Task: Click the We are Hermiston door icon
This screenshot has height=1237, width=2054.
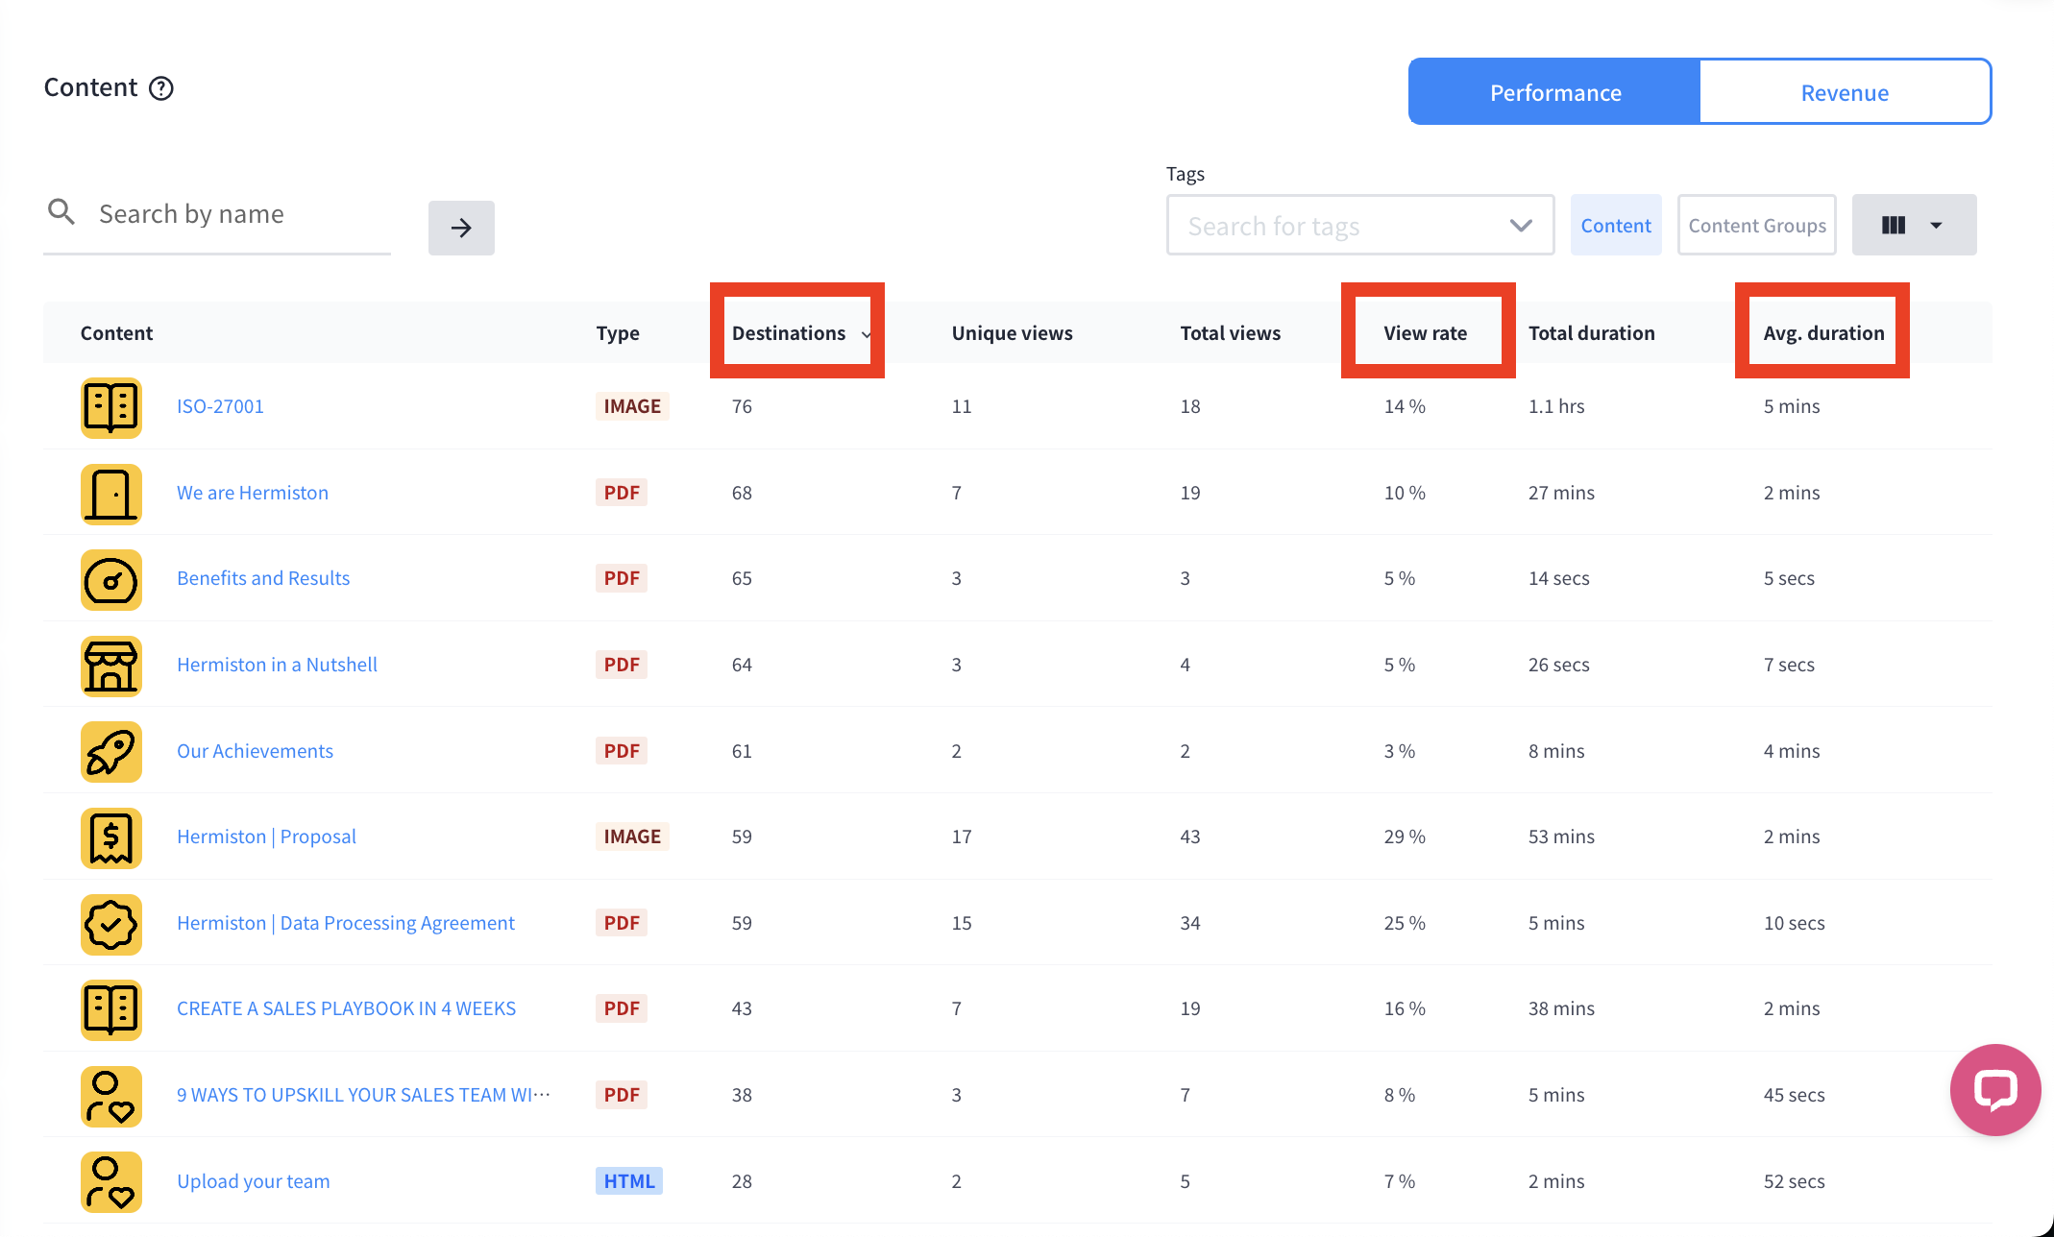Action: [x=111, y=494]
